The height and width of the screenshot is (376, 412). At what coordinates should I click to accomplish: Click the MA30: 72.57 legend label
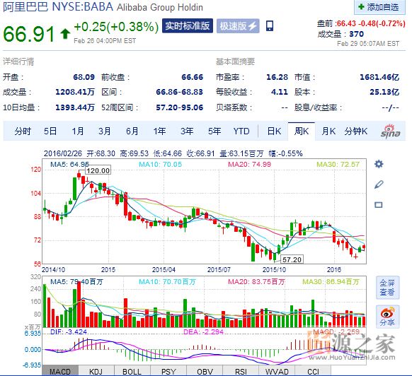point(338,164)
